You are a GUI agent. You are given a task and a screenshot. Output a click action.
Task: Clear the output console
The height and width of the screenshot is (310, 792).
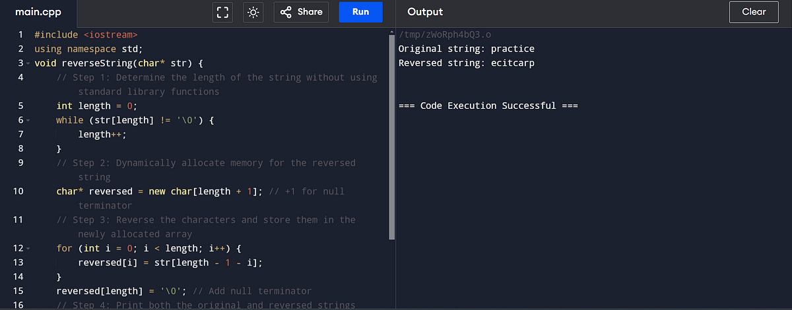(754, 12)
